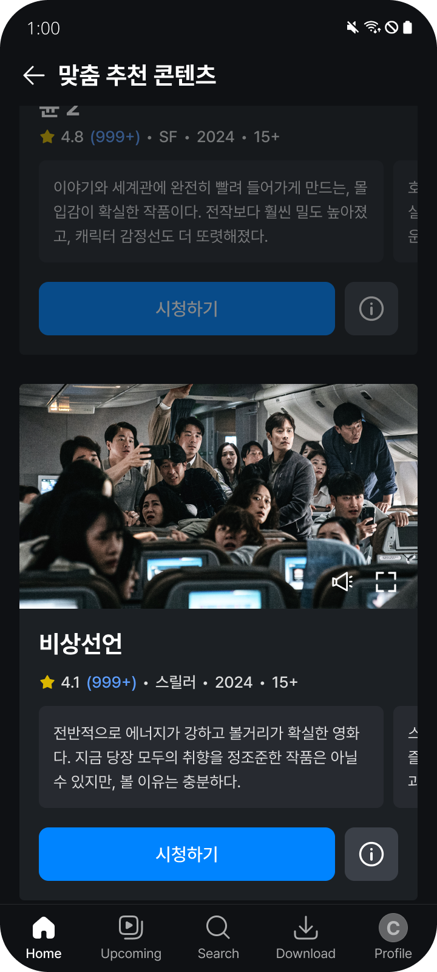Screen dimensions: 437x972
Task: Open 비상선언 ratings count (999+)
Action: point(112,682)
